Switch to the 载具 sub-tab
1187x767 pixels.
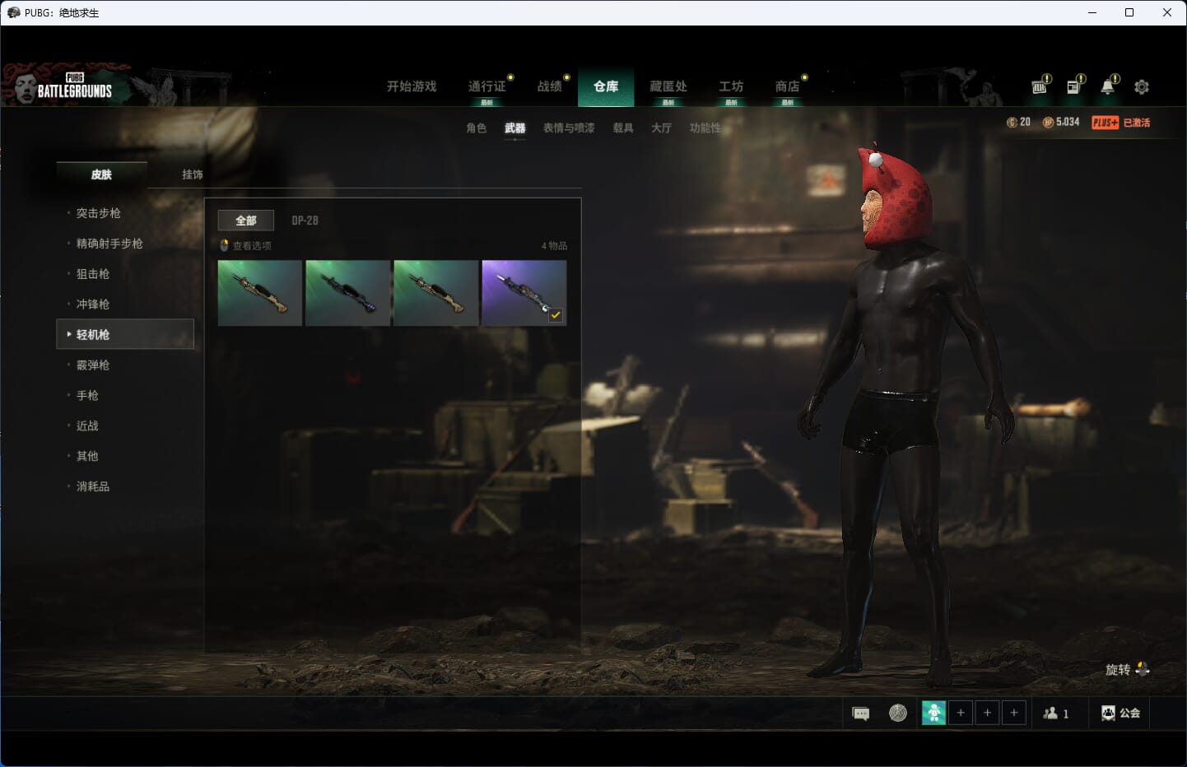[623, 128]
